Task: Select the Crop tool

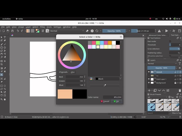Action: point(1,64)
